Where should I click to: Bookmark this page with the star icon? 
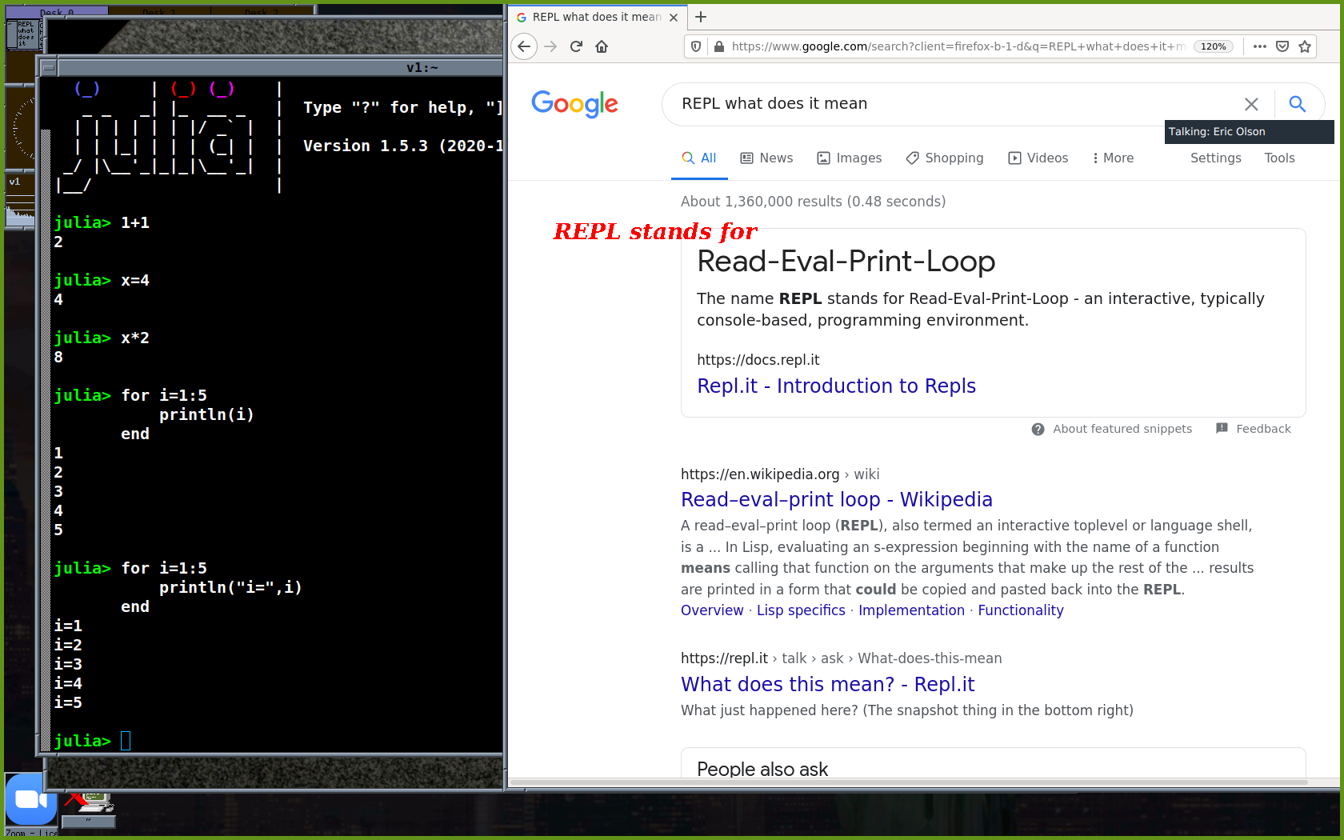click(1305, 46)
